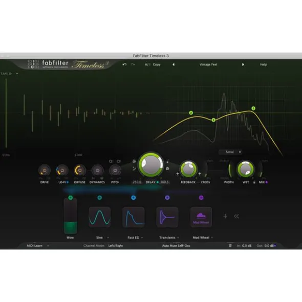The image size is (302, 302).
Task: Open the Fast EG envelope display
Action: (134, 217)
